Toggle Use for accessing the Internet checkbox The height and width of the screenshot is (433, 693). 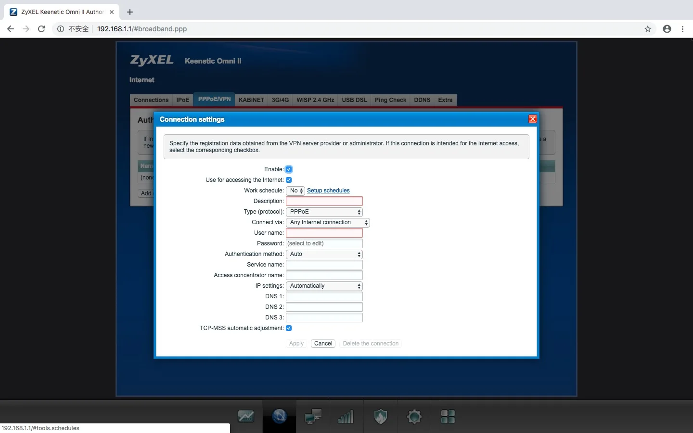coord(289,180)
